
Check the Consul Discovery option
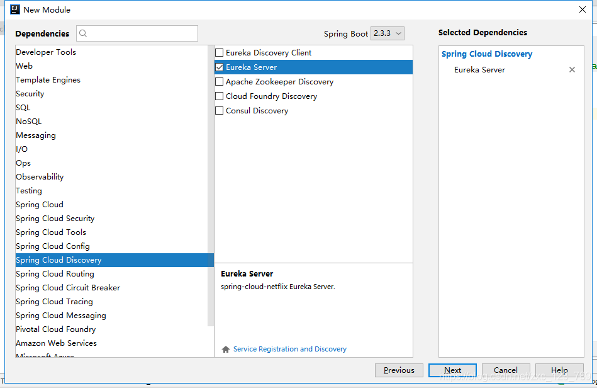point(220,110)
